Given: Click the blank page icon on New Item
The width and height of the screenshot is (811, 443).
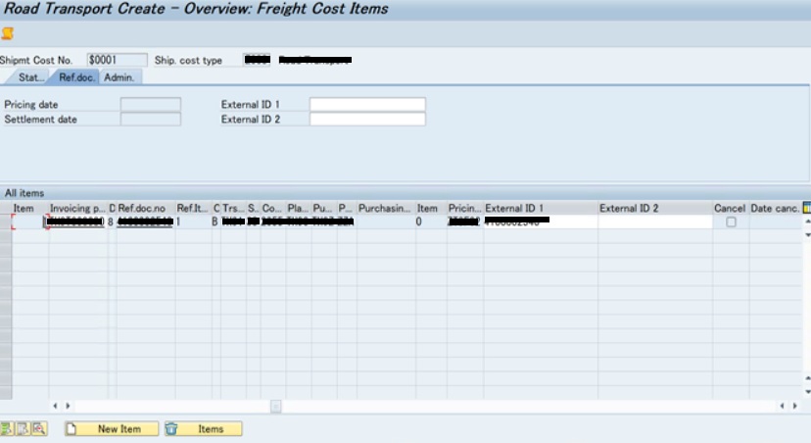Looking at the screenshot, I should click(x=72, y=429).
